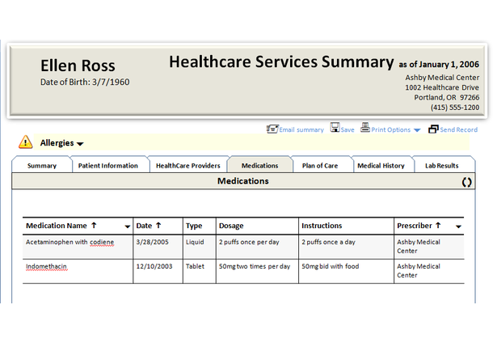The image size is (497, 343).
Task: Go to HealthCare Providers tab
Action: (188, 165)
